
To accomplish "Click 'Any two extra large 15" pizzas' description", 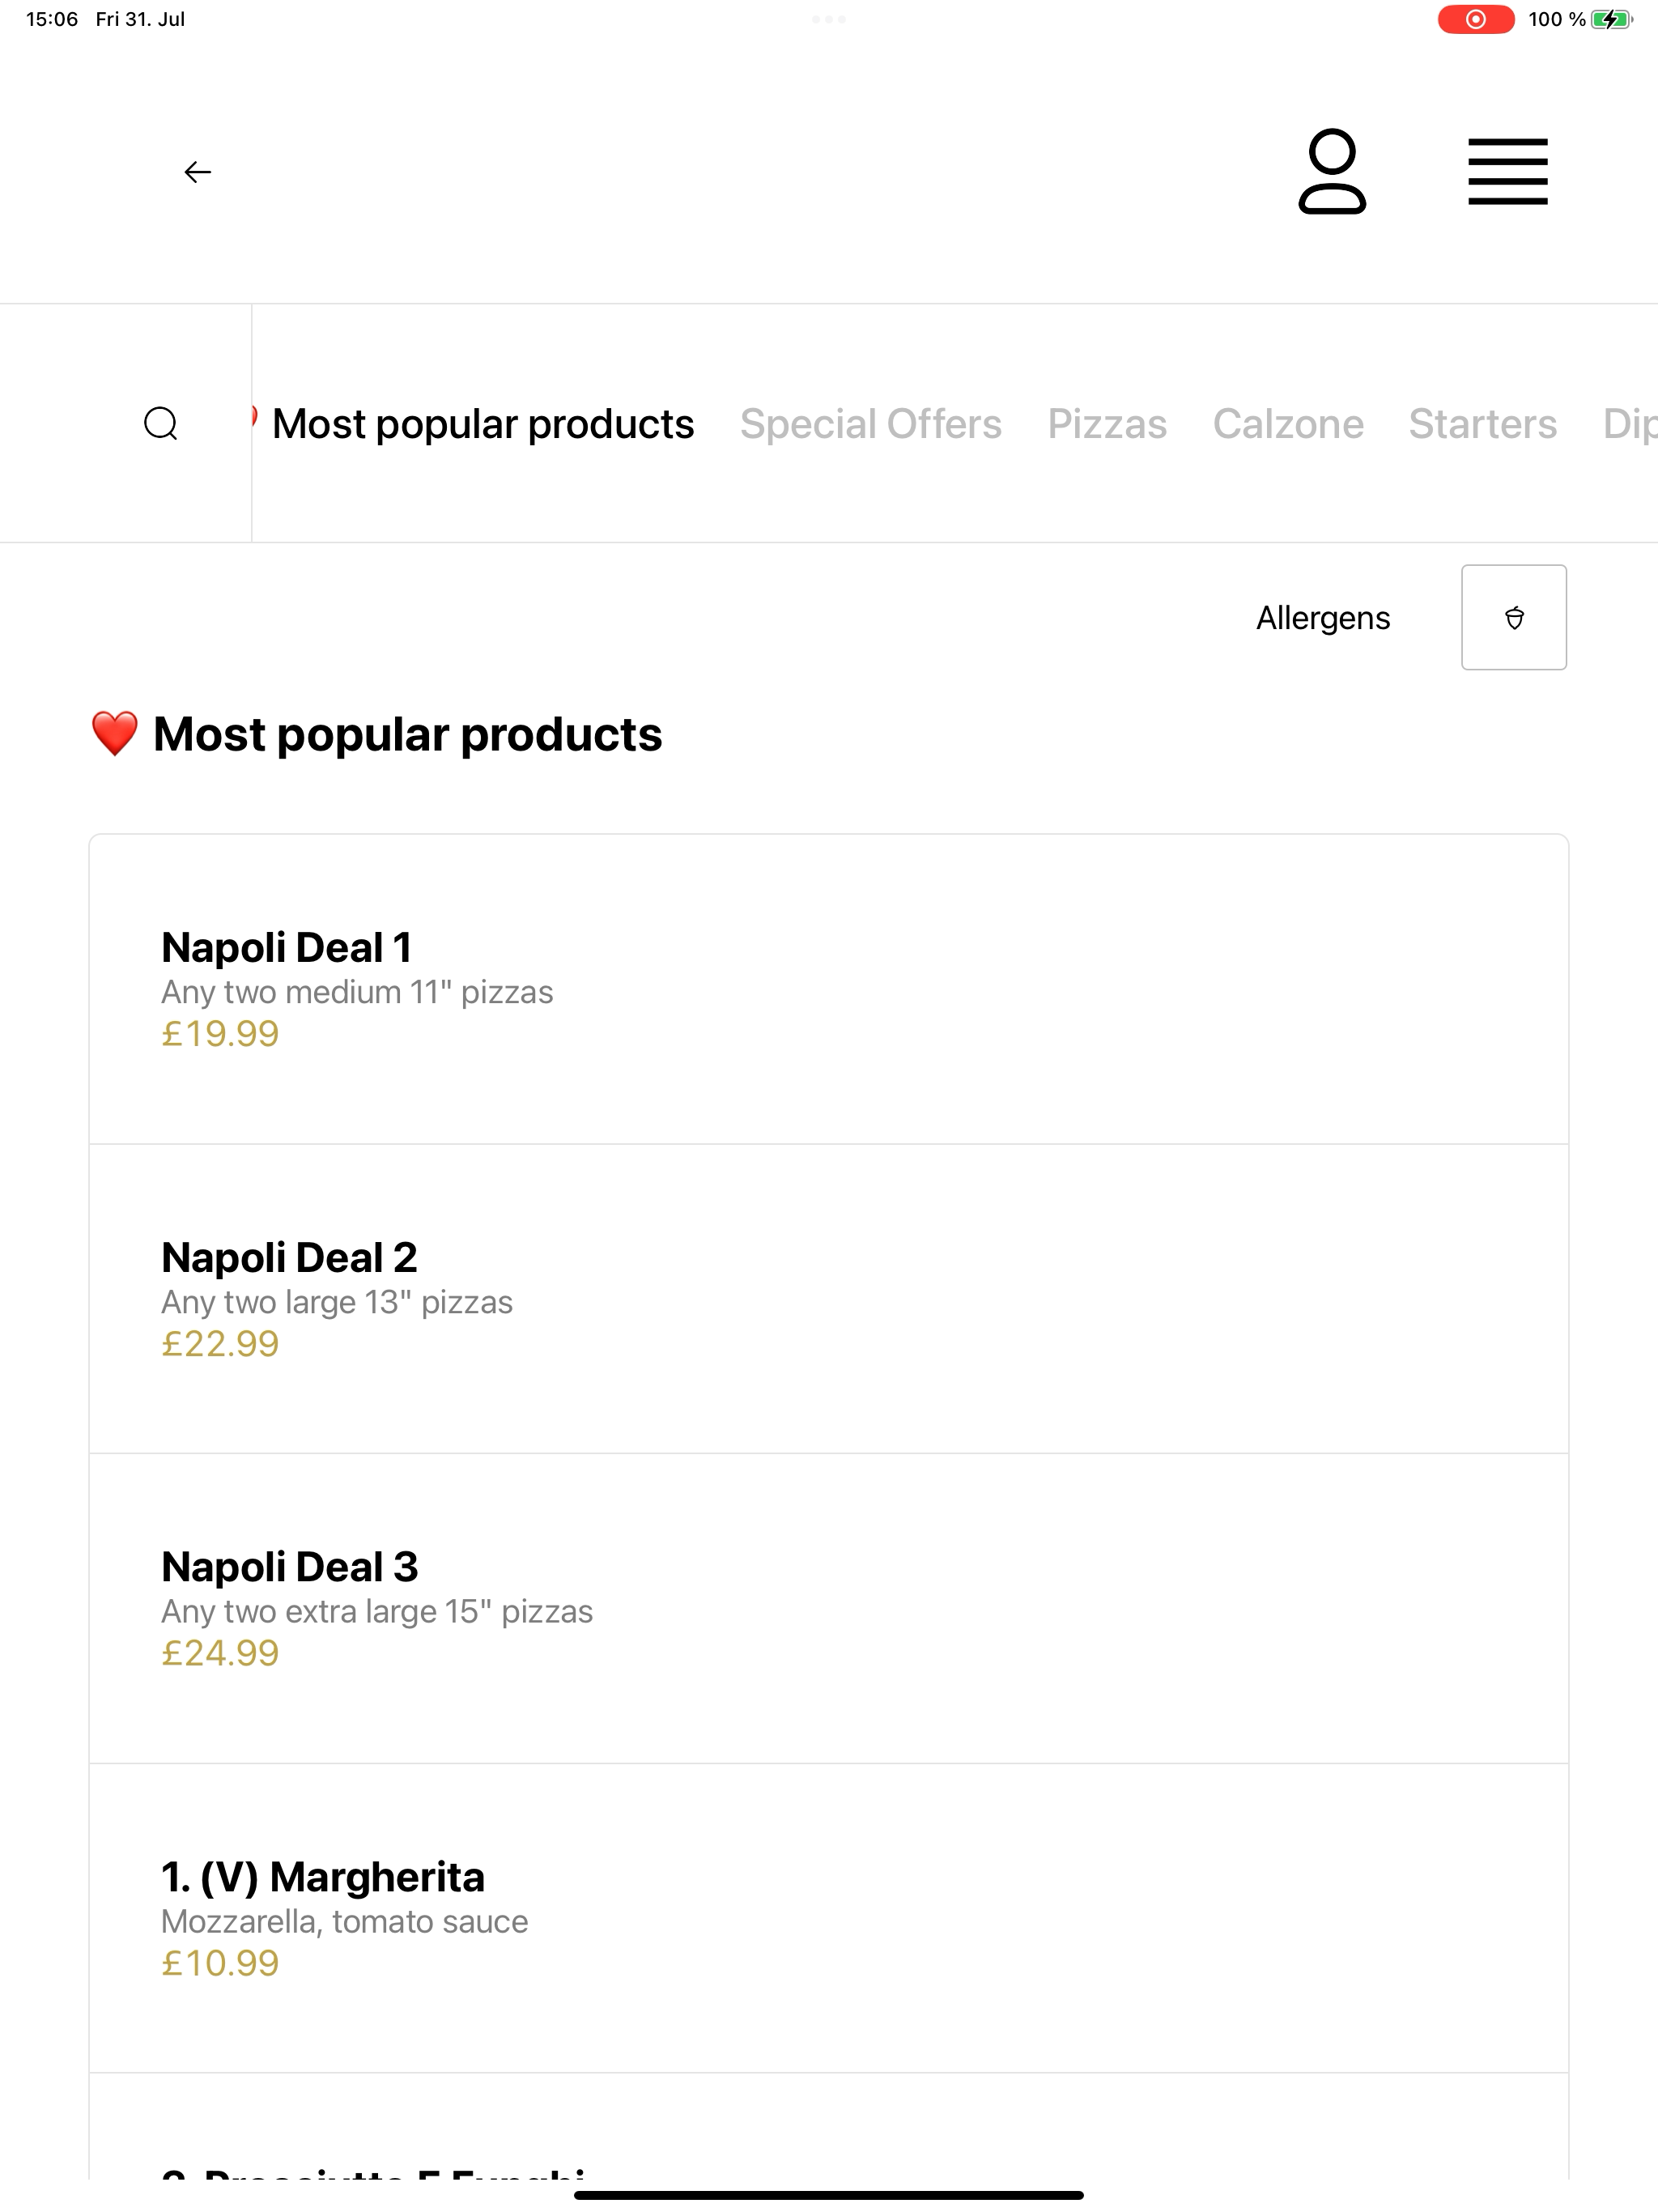I will click(377, 1611).
